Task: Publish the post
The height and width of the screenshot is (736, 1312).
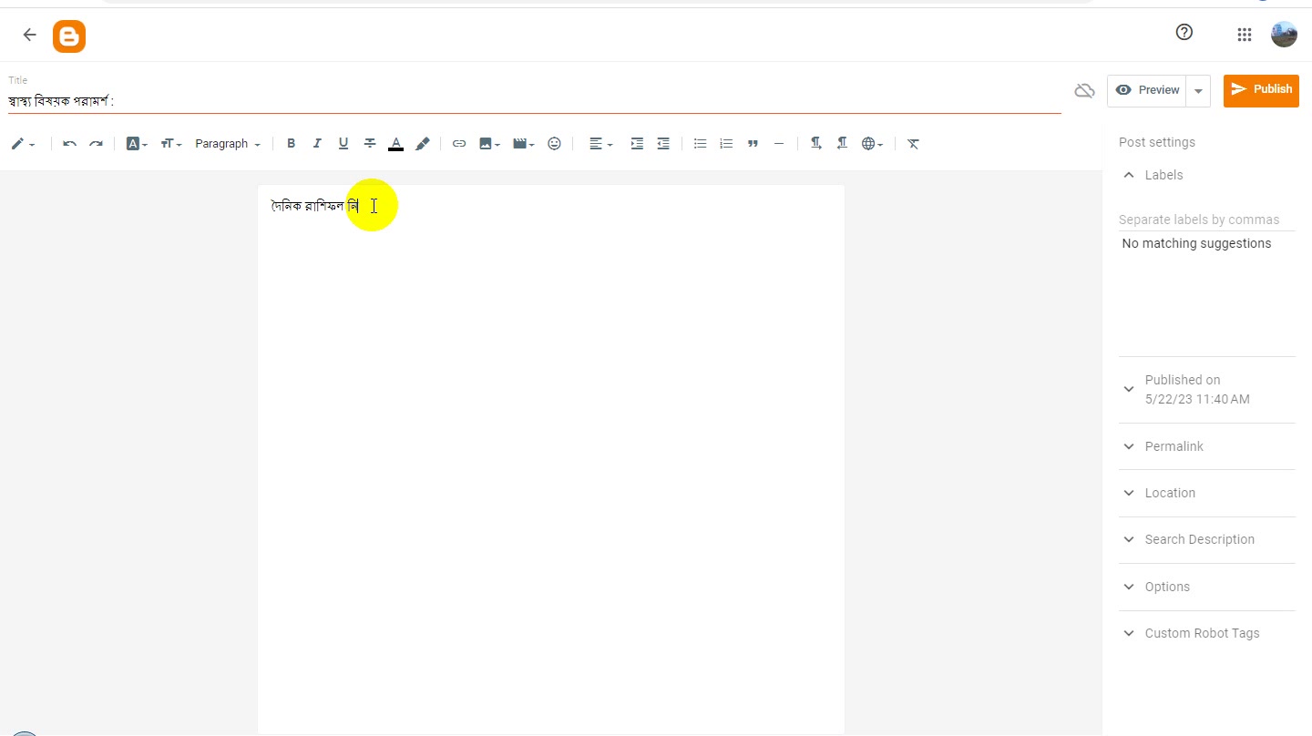Action: pyautogui.click(x=1261, y=90)
